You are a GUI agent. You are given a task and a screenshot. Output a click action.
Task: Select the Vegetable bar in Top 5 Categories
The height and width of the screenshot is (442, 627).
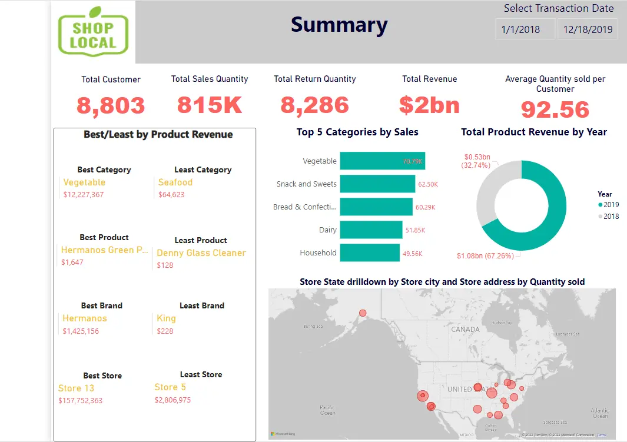click(x=382, y=161)
